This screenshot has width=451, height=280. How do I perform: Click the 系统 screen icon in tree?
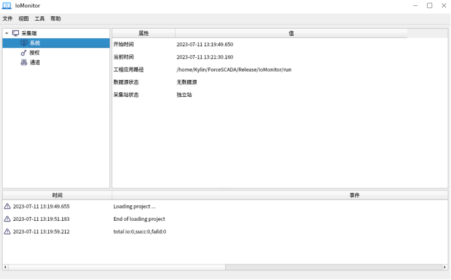click(x=24, y=43)
